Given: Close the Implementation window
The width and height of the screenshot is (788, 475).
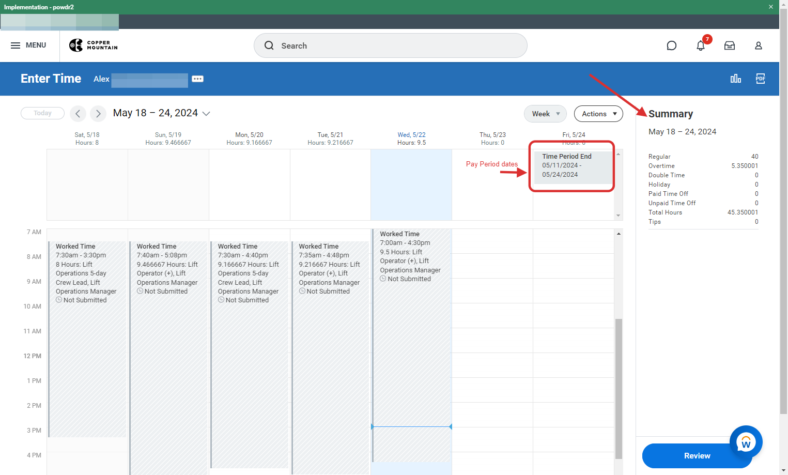Looking at the screenshot, I should point(771,7).
